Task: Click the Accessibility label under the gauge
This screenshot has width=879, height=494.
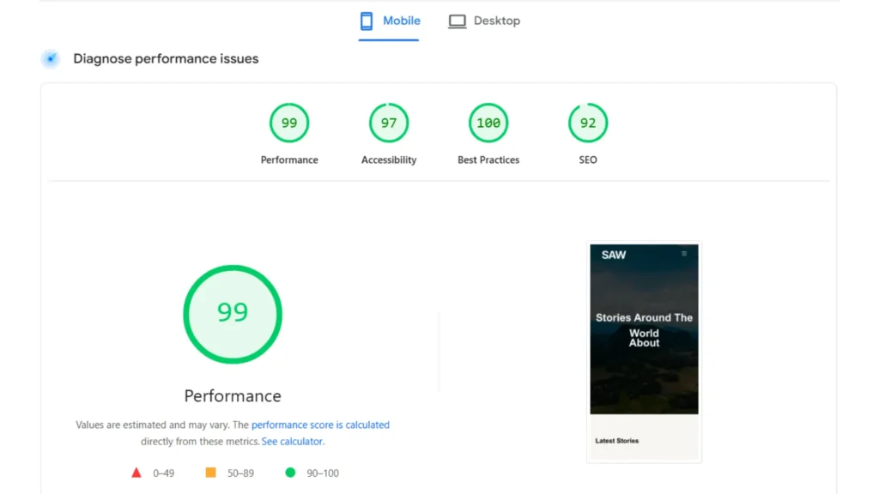Action: click(x=389, y=160)
